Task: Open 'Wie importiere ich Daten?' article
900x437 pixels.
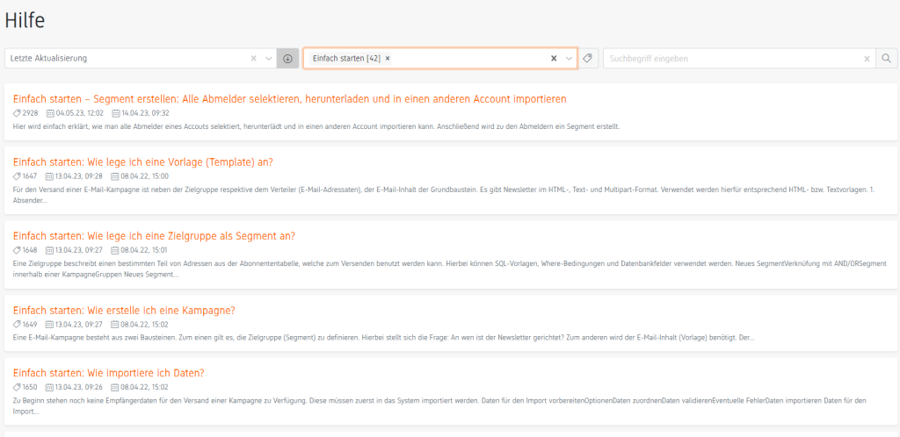Action: coord(109,373)
